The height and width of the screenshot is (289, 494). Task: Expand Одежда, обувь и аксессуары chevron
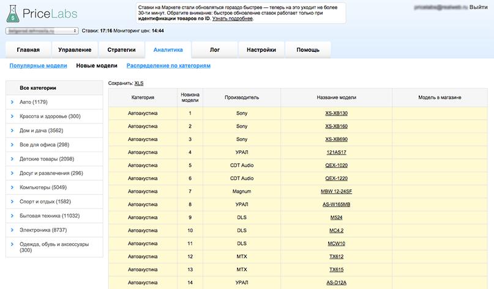coord(12,244)
